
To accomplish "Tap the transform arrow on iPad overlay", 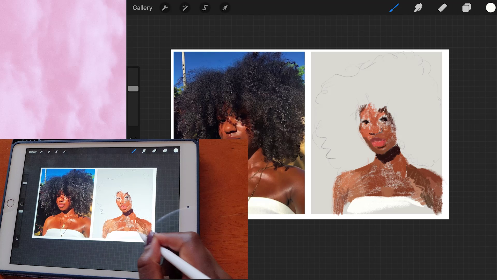I will [64, 152].
